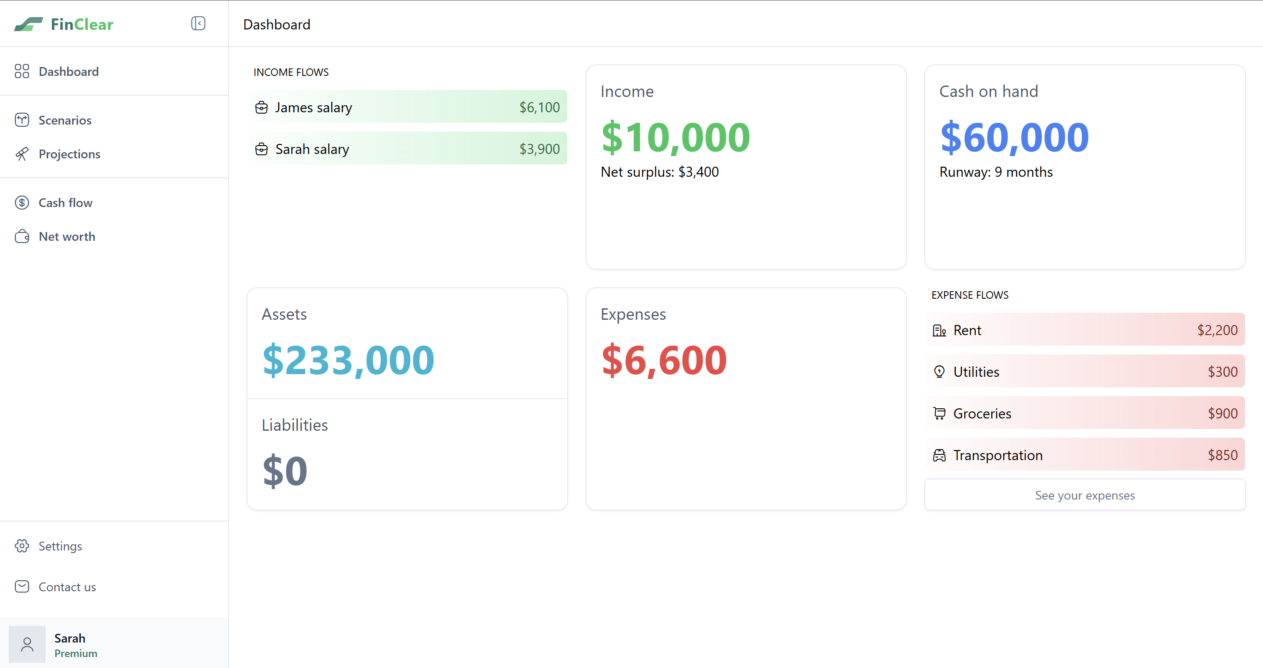Select the James salary income flow
The width and height of the screenshot is (1263, 668).
pos(408,107)
